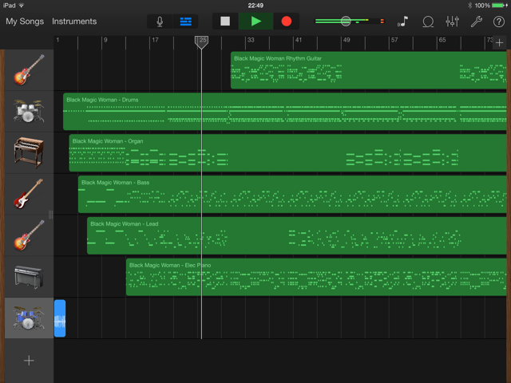511x383 pixels.
Task: Start playback with green Play button
Action: pyautogui.click(x=255, y=22)
